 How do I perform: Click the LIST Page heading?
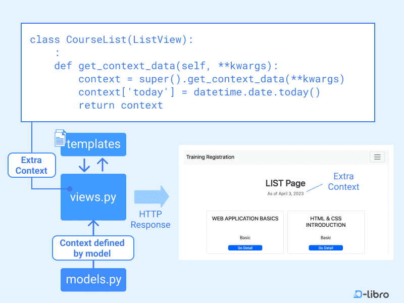click(x=285, y=183)
